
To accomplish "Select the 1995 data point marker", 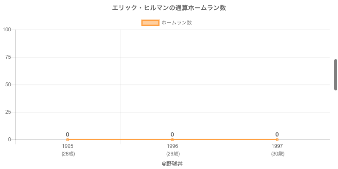I will (68, 140).
